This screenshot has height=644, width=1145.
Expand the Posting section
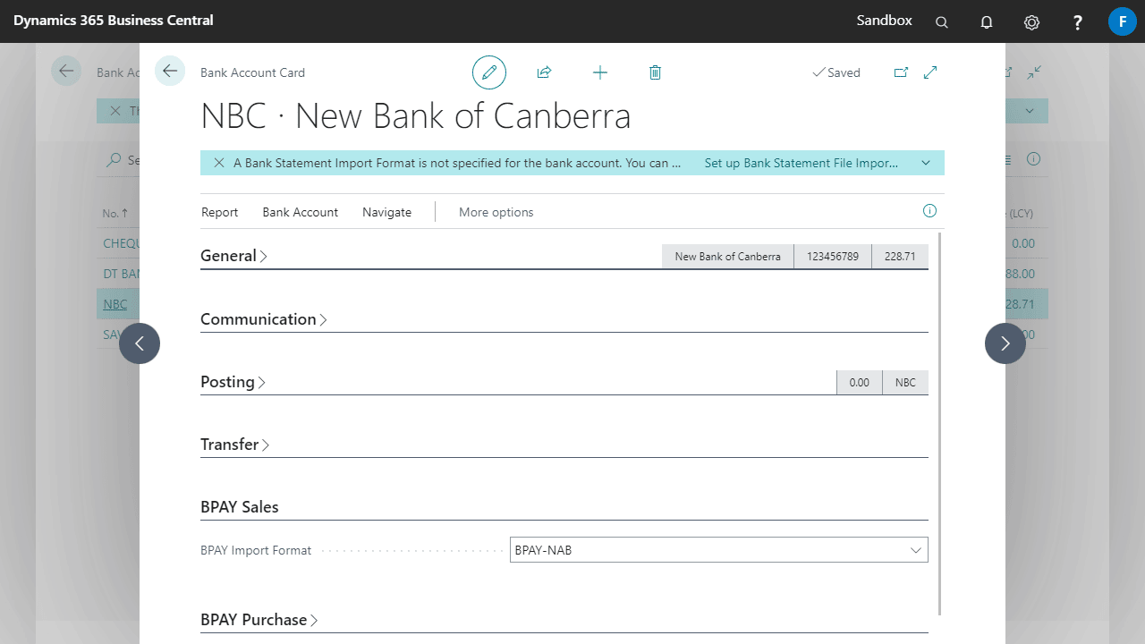coord(233,382)
